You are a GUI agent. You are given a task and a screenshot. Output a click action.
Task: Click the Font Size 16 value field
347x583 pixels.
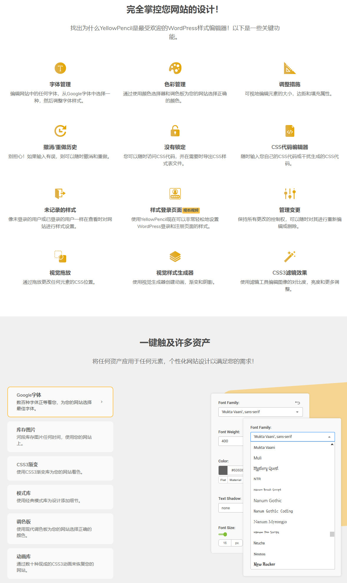point(225,543)
